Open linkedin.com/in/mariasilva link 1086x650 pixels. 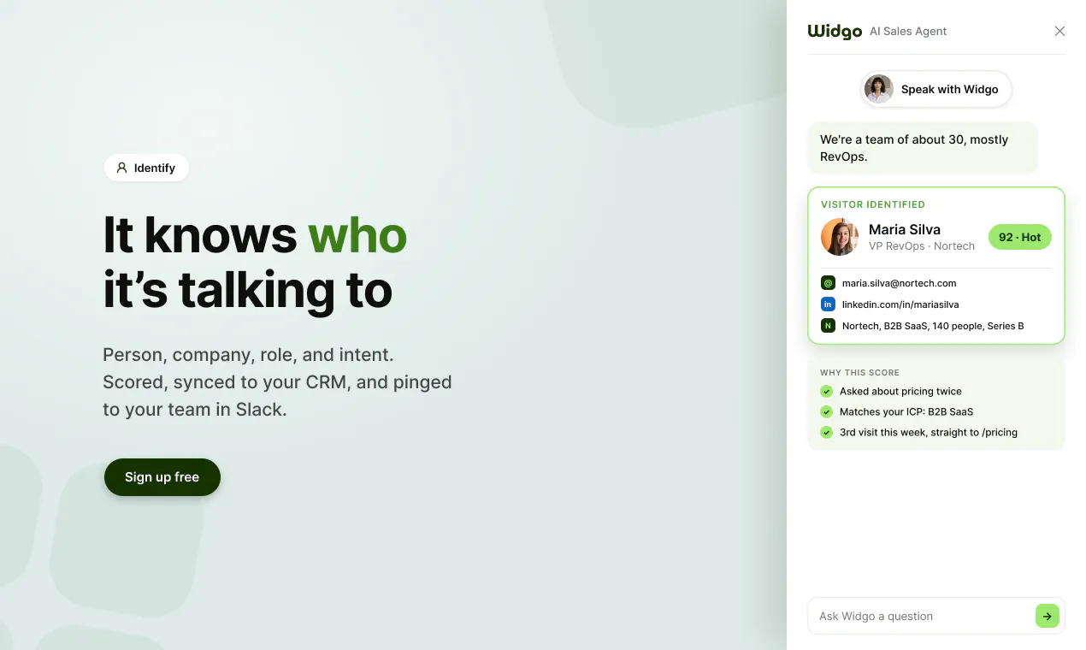click(x=900, y=304)
